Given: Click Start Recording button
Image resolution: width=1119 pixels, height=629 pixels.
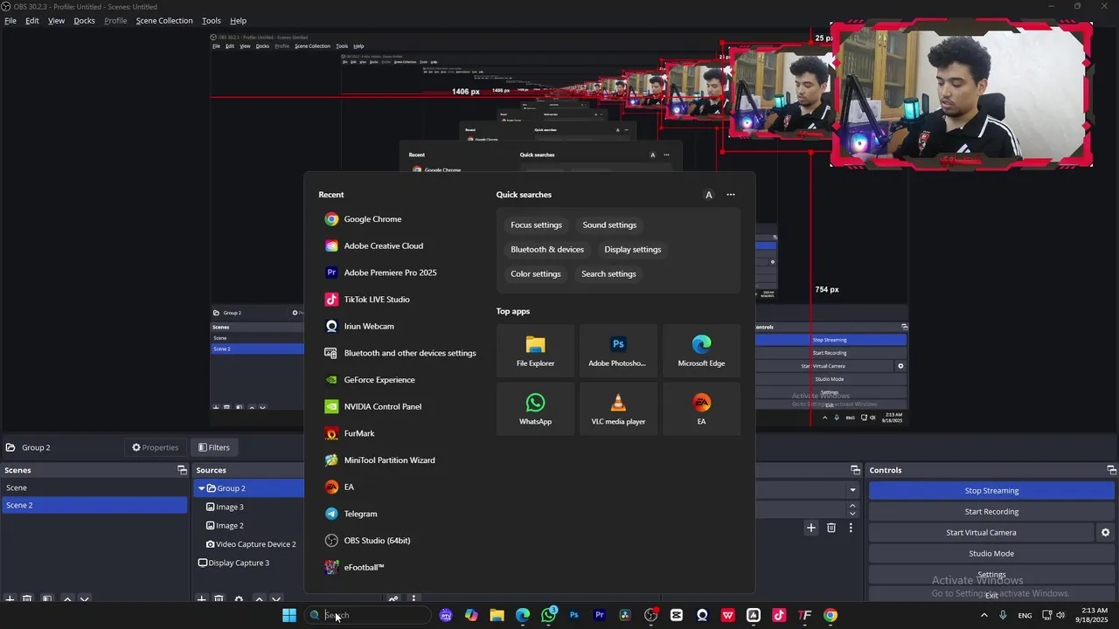Looking at the screenshot, I should [991, 512].
